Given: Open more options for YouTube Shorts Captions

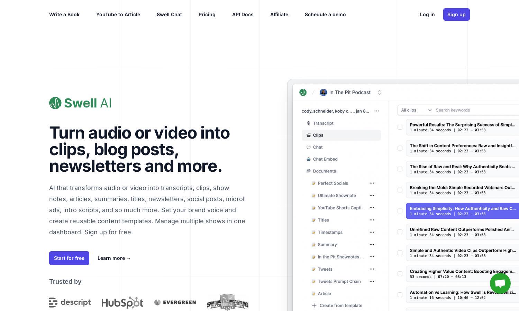Looking at the screenshot, I should [372, 208].
